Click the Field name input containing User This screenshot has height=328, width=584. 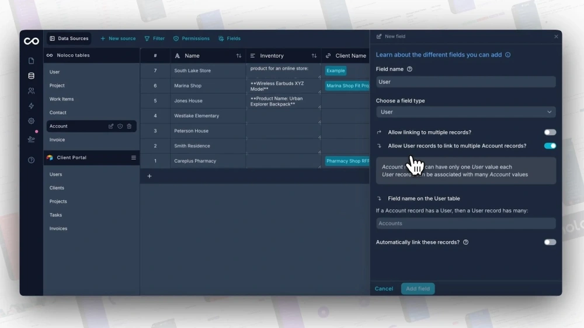[465, 82]
